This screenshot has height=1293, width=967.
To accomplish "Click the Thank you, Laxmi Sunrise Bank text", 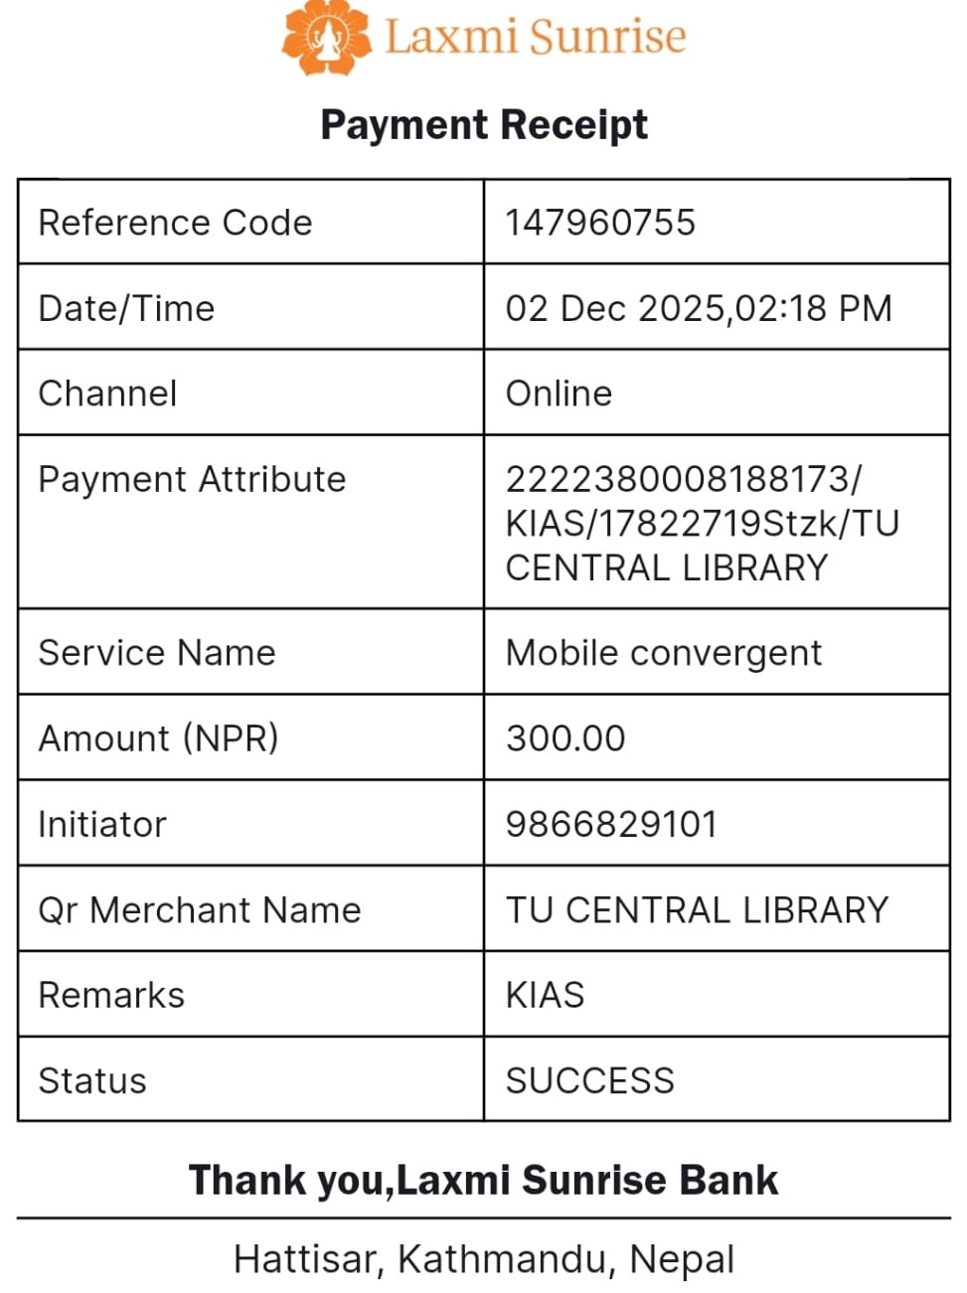I will click(483, 1180).
